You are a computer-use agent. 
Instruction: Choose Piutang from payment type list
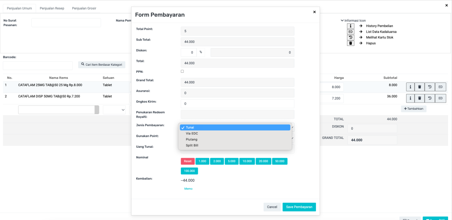pos(192,139)
